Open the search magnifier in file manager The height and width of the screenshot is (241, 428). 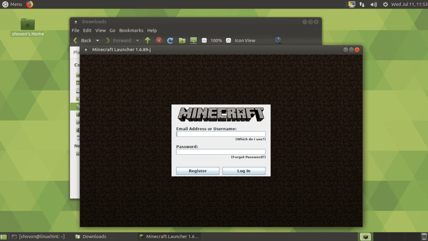[278, 40]
